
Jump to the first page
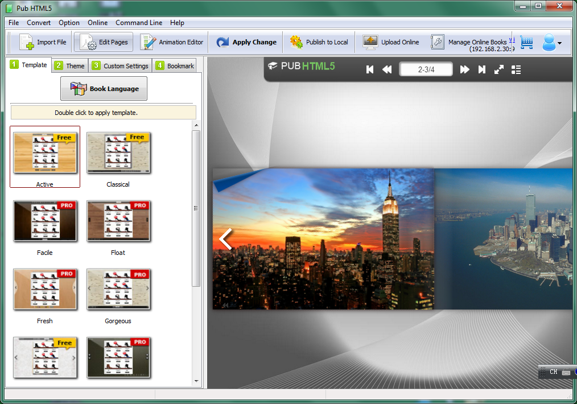(x=370, y=69)
